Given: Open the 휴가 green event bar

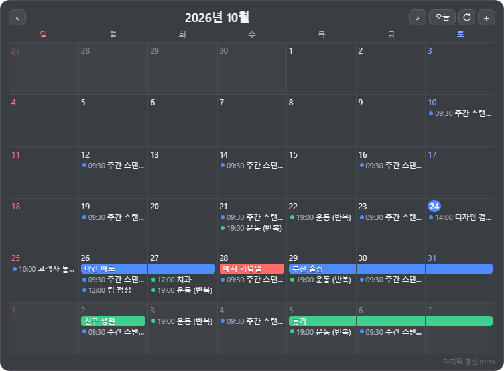Looking at the screenshot, I should (x=391, y=321).
